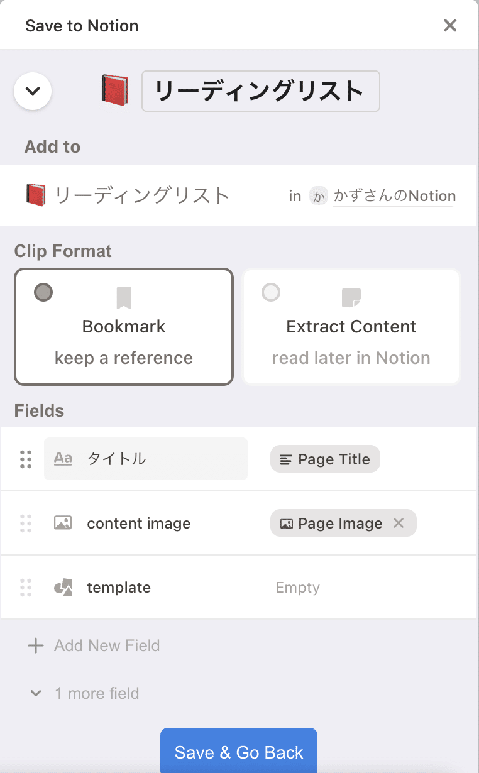Viewport: 479px width, 773px height.
Task: Click Save & Go Back
Action: 239,752
